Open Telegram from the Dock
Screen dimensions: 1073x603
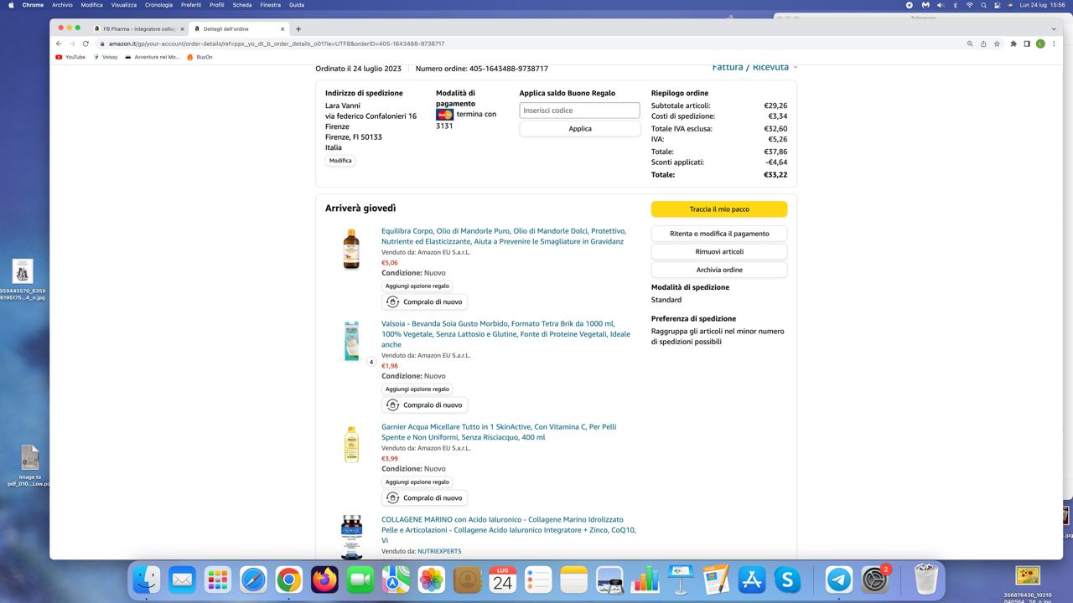point(838,579)
